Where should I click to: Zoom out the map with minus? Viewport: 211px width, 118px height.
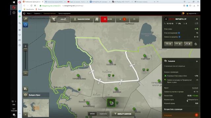pyautogui.click(x=25, y=73)
